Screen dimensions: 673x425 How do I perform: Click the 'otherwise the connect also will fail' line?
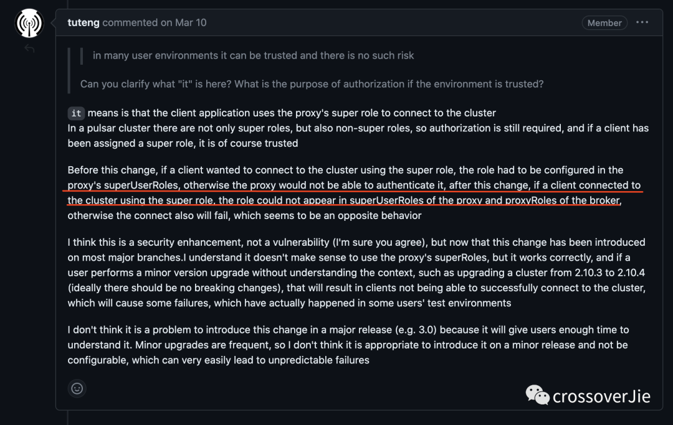pyautogui.click(x=244, y=215)
